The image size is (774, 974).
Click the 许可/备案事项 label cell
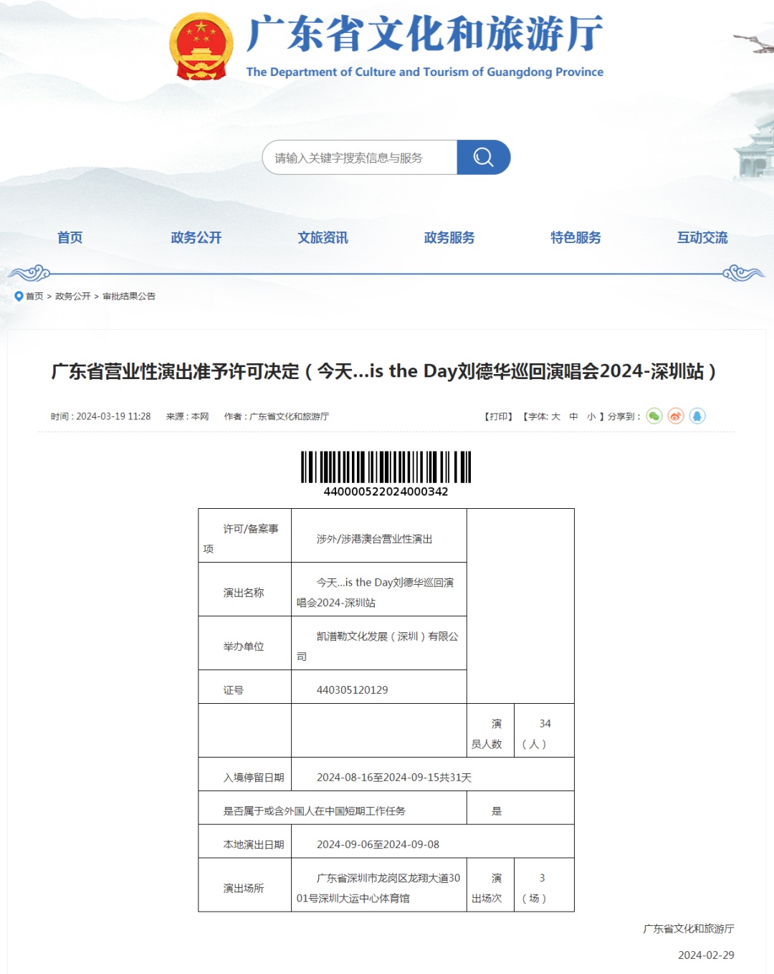(245, 535)
